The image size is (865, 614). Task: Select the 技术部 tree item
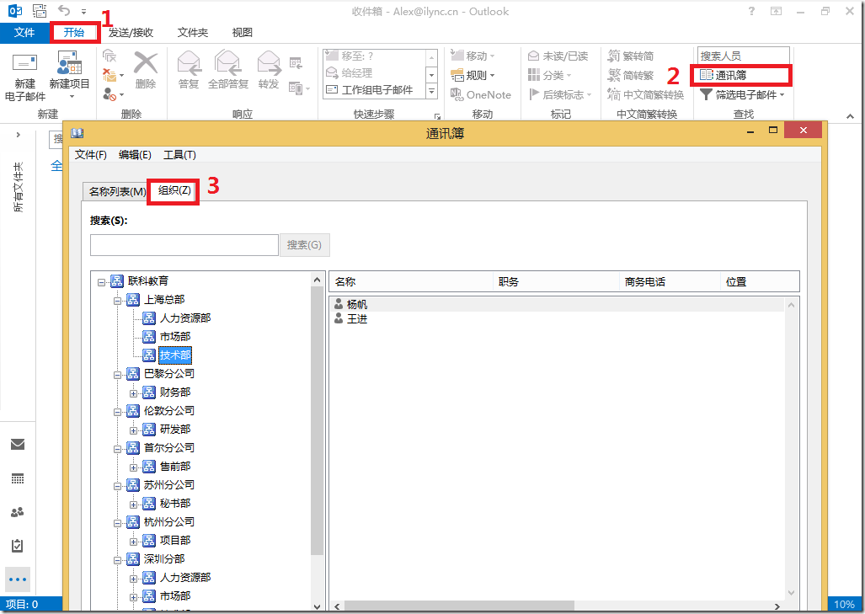[175, 355]
